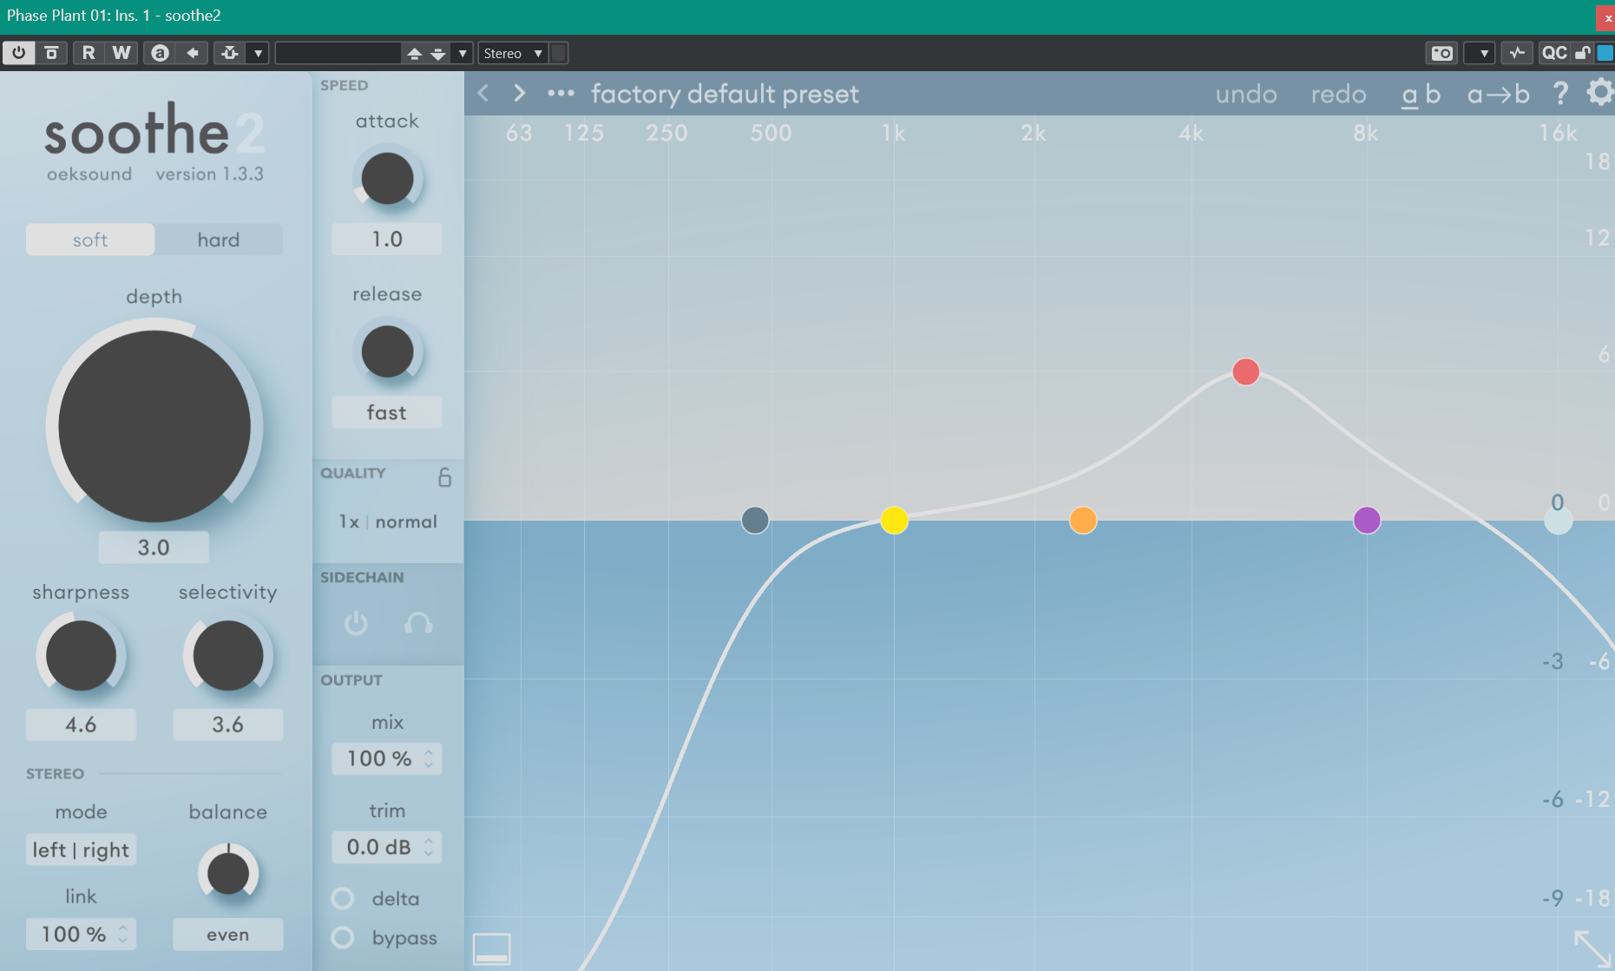This screenshot has width=1615, height=971.
Task: Open help with the question mark icon
Action: click(1560, 93)
